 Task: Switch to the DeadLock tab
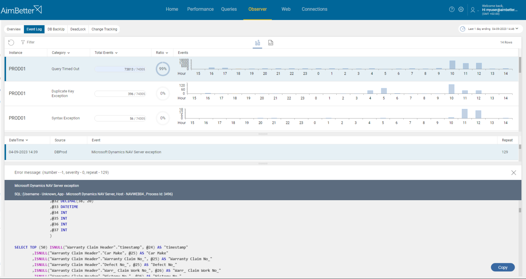[78, 29]
